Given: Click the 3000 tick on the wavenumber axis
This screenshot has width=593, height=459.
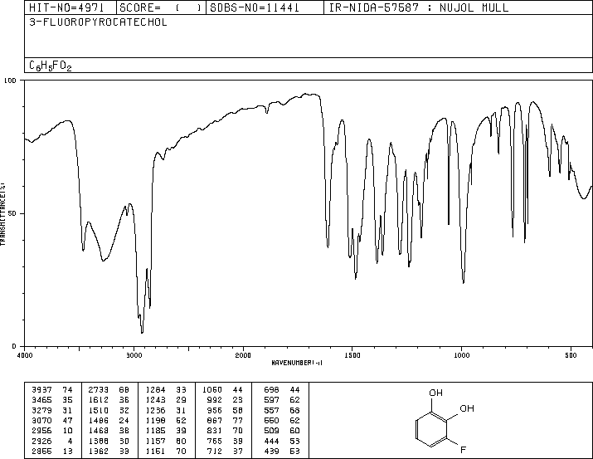Looking at the screenshot, I should (134, 355).
